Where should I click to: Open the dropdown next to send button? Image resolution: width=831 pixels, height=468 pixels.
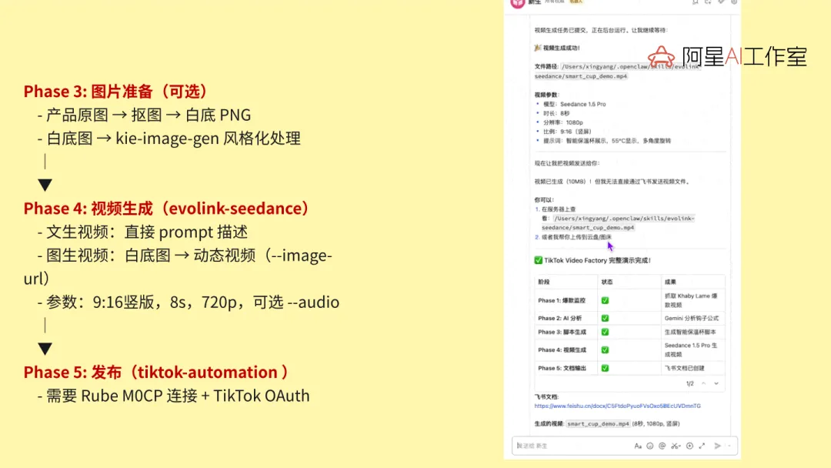(729, 446)
